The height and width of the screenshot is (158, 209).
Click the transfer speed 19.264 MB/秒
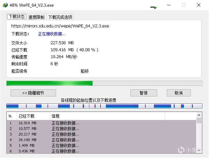click(64, 57)
